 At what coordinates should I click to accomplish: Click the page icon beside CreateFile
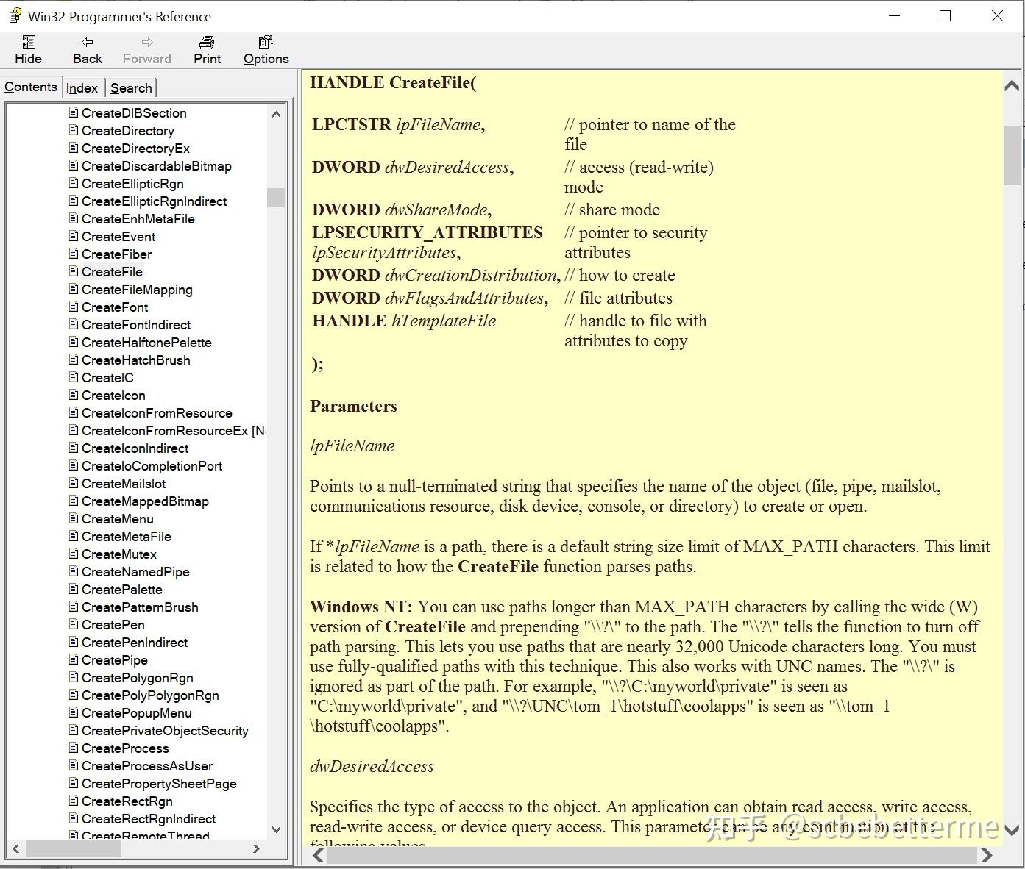click(x=73, y=271)
